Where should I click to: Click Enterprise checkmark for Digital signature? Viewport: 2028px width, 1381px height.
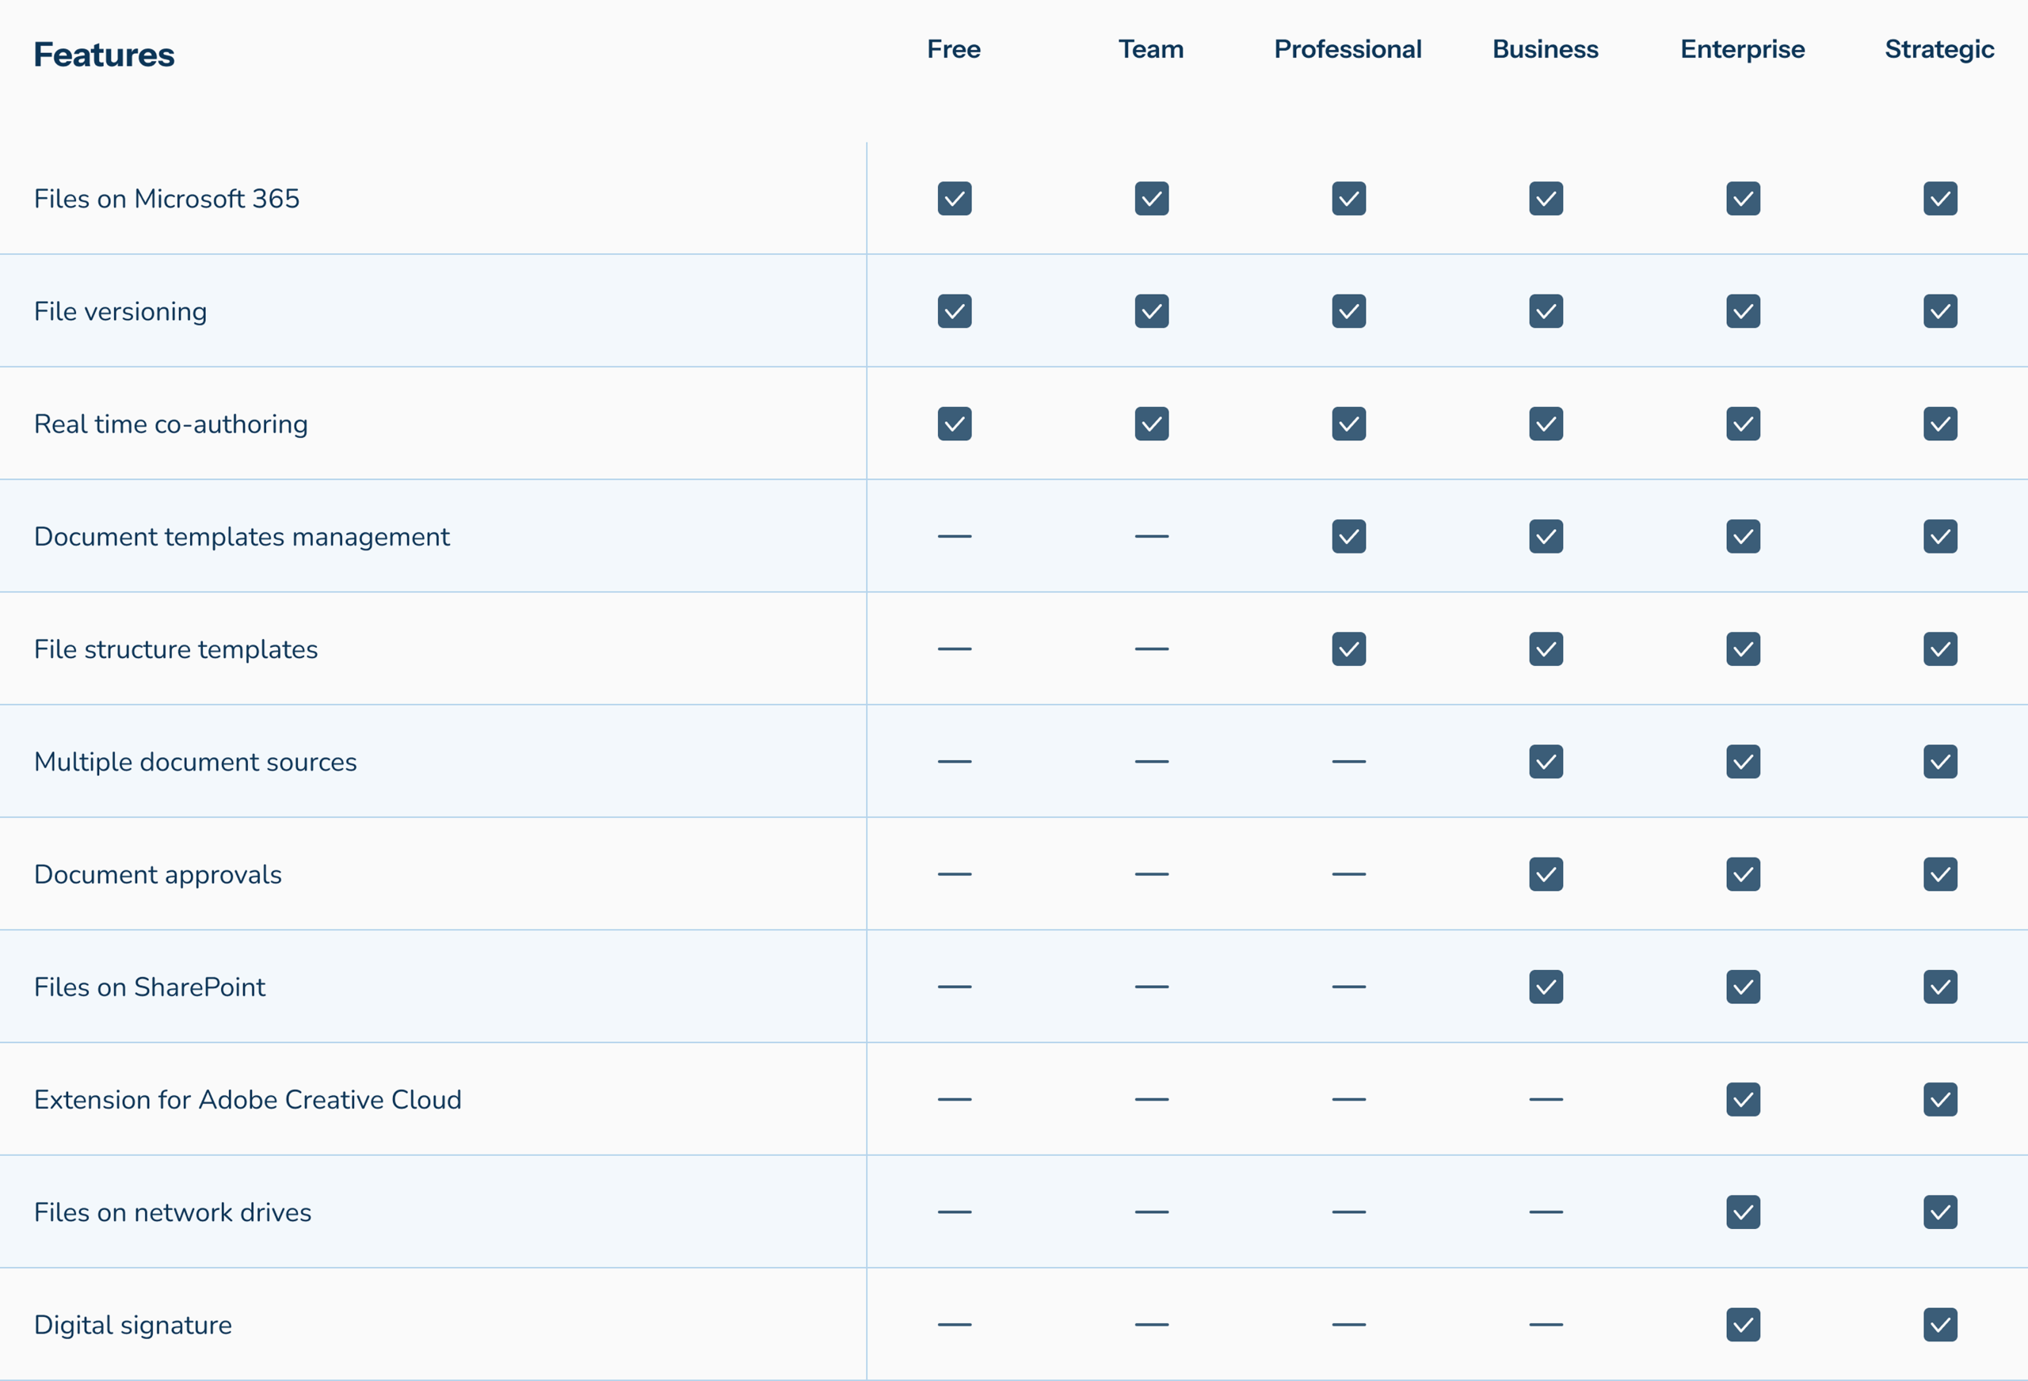tap(1744, 1324)
